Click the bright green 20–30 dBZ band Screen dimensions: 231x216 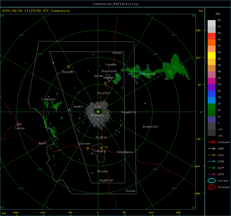(x=211, y=107)
